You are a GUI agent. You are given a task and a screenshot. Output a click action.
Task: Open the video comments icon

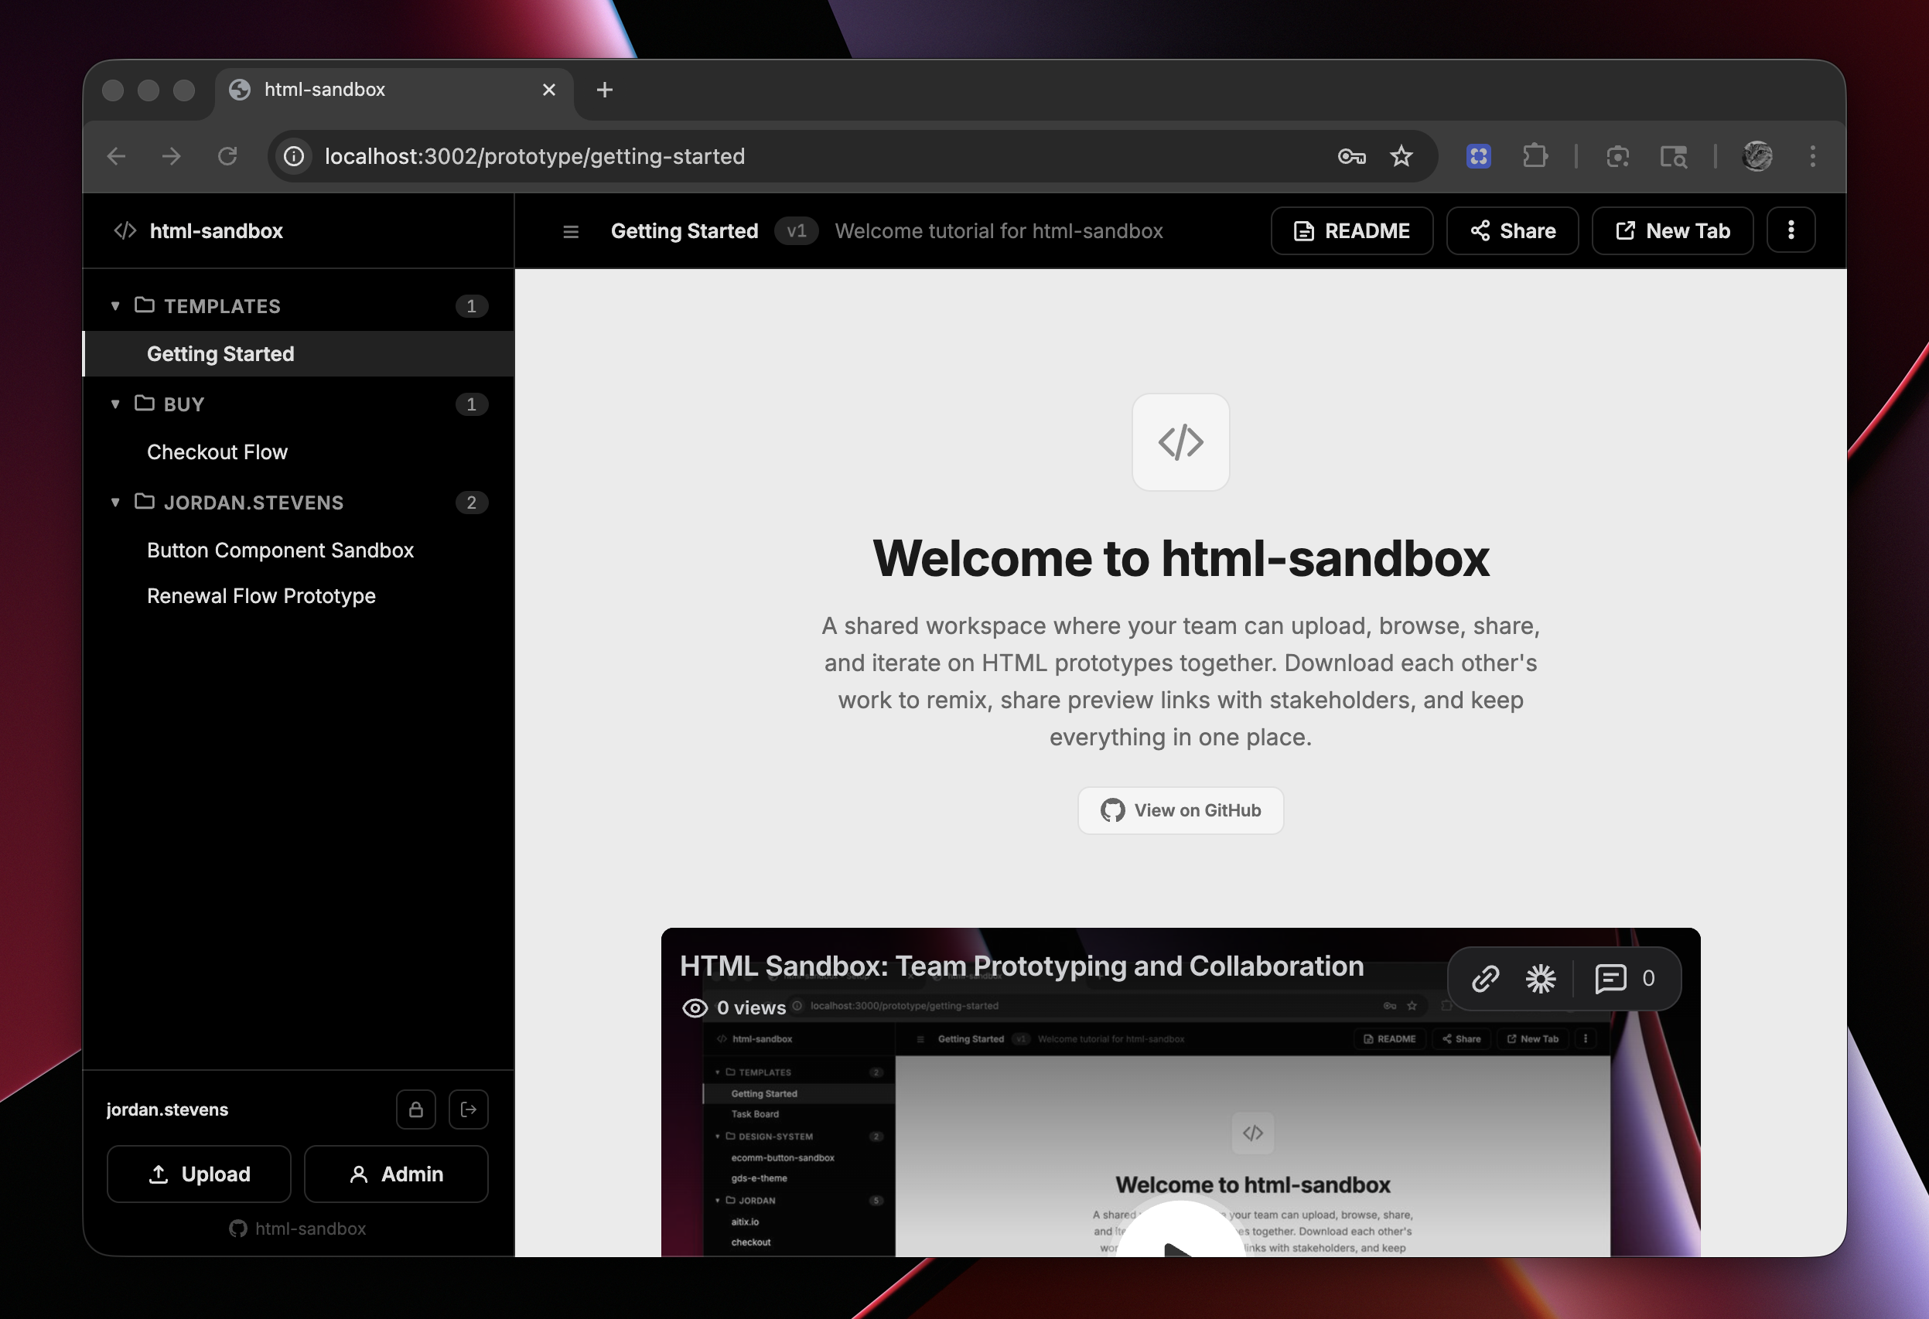tap(1610, 979)
